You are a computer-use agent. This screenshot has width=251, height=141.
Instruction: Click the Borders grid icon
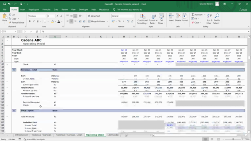click(45, 21)
